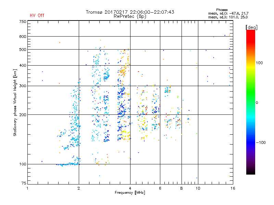Click the y-axis tick label '400'
This screenshot has width=274, height=205.
point(23,66)
